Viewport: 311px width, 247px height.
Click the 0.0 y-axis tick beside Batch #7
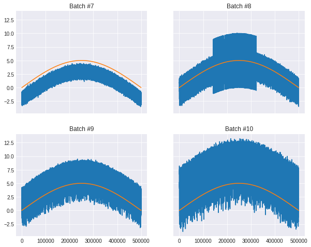[x=11, y=88]
